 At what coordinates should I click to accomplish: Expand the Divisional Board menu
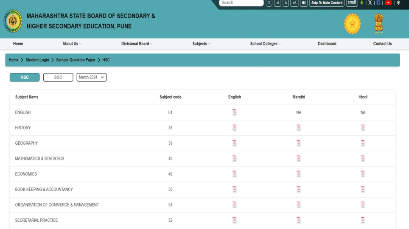click(137, 44)
